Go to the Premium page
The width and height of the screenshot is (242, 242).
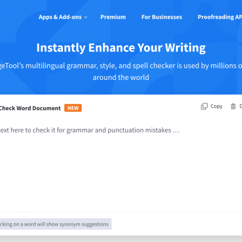coord(113,17)
